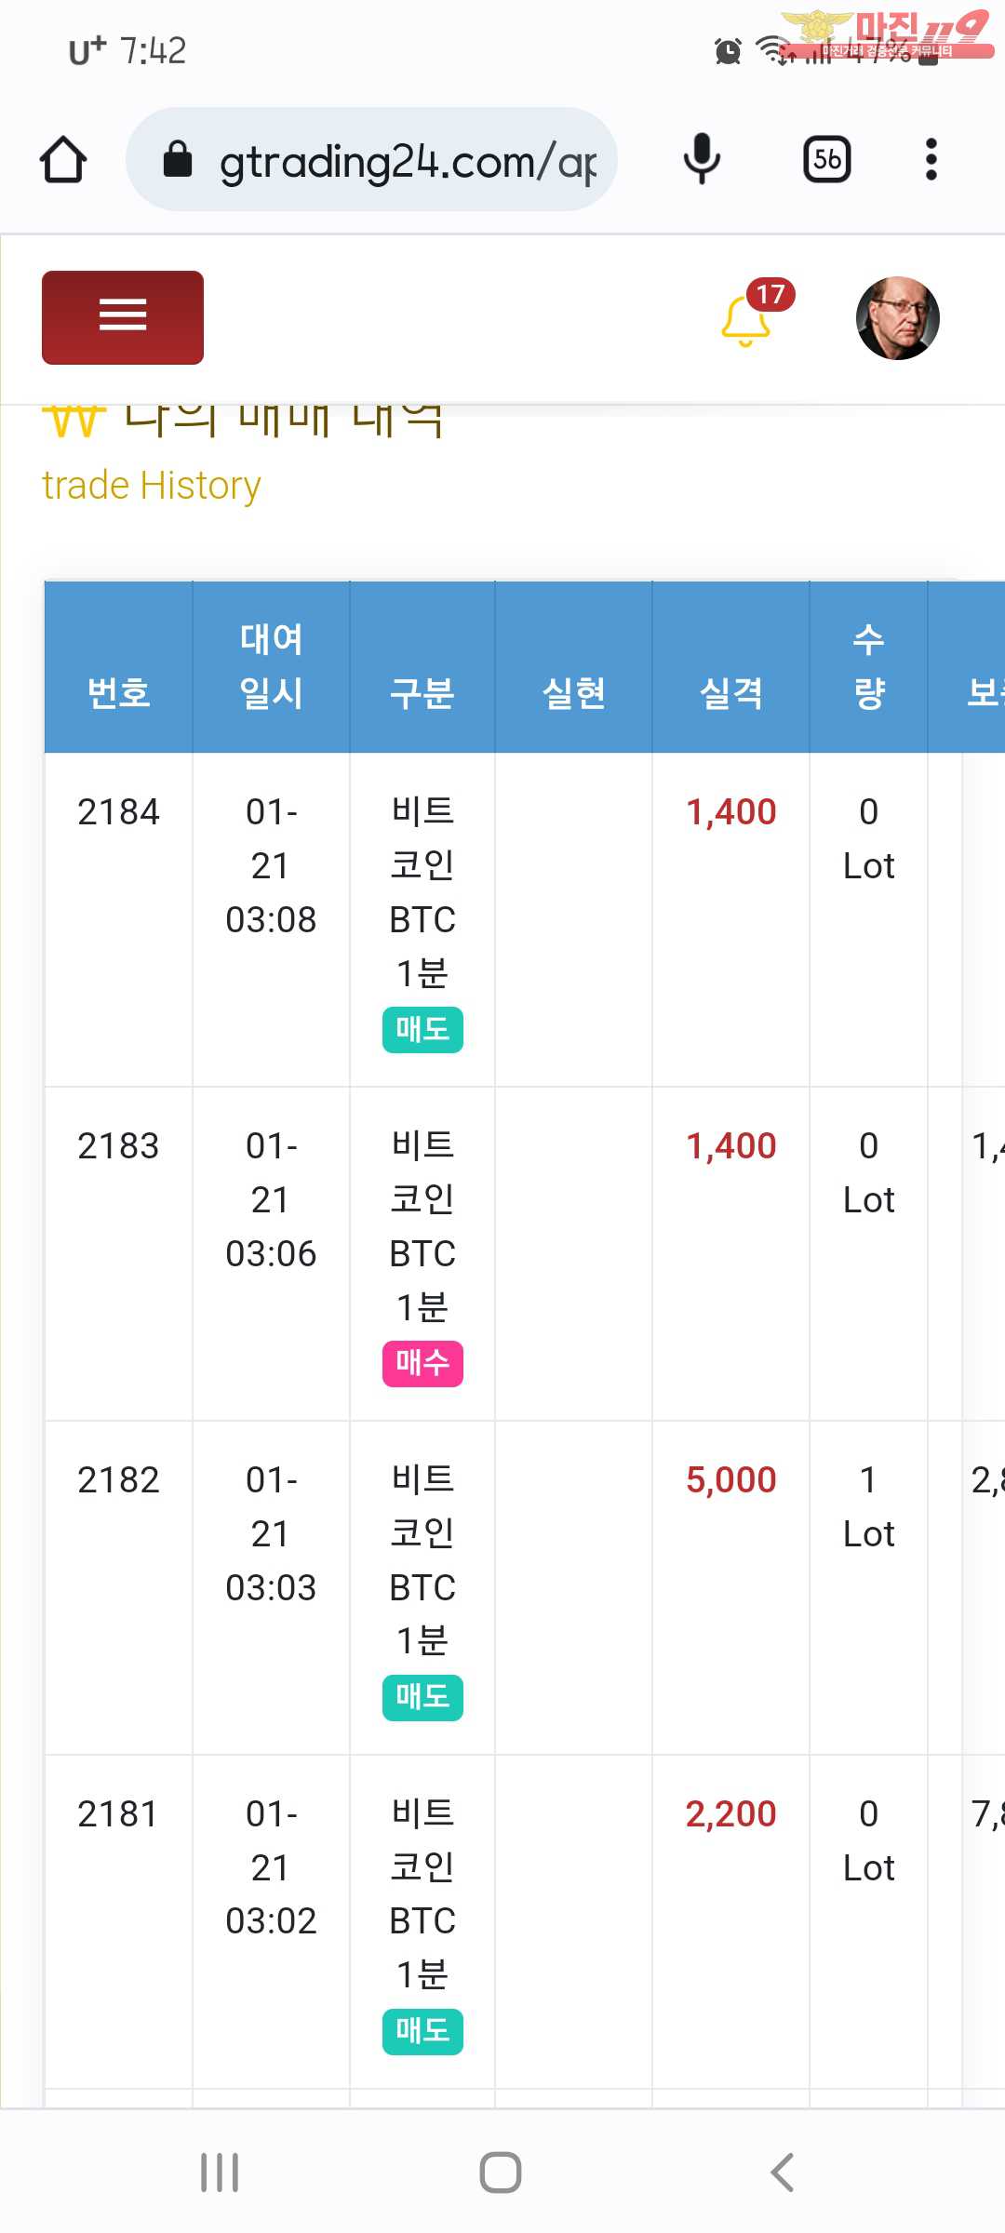This screenshot has width=1005, height=2233.
Task: Open the browser three-dot menu
Action: [931, 159]
